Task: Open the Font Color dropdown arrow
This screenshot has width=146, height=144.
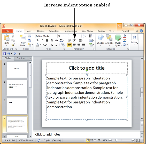Action: click(x=41, y=45)
